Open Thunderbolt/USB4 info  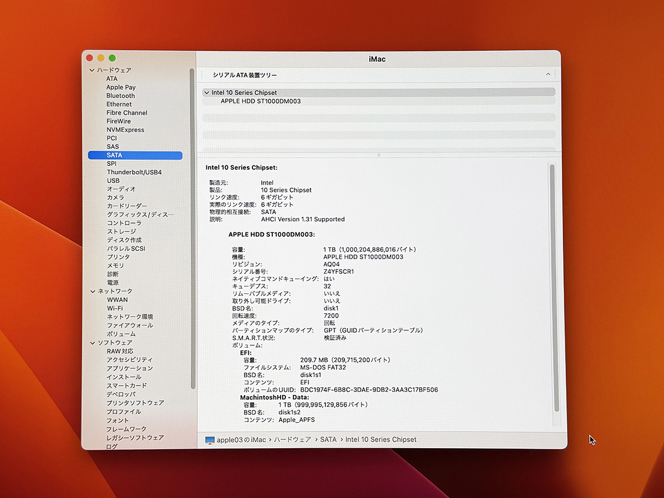click(134, 172)
